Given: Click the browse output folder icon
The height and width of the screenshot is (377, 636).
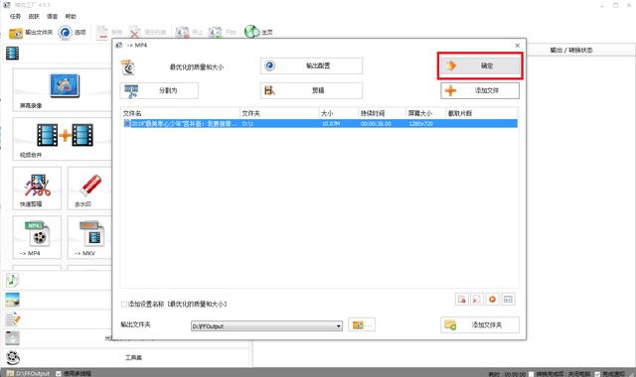Looking at the screenshot, I should (362, 324).
